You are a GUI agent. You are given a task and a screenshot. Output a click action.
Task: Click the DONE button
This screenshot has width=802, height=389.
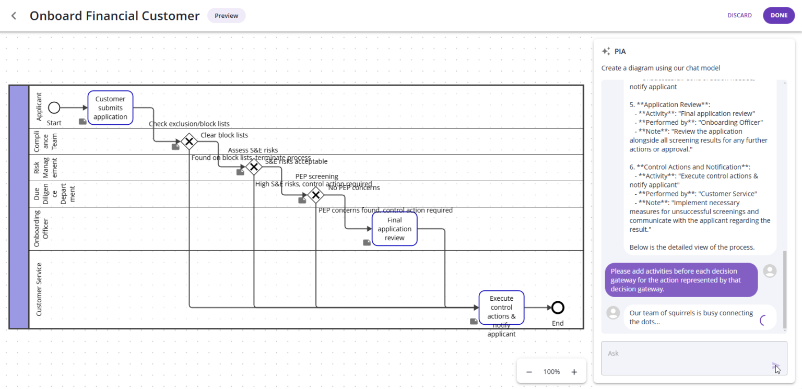click(779, 15)
